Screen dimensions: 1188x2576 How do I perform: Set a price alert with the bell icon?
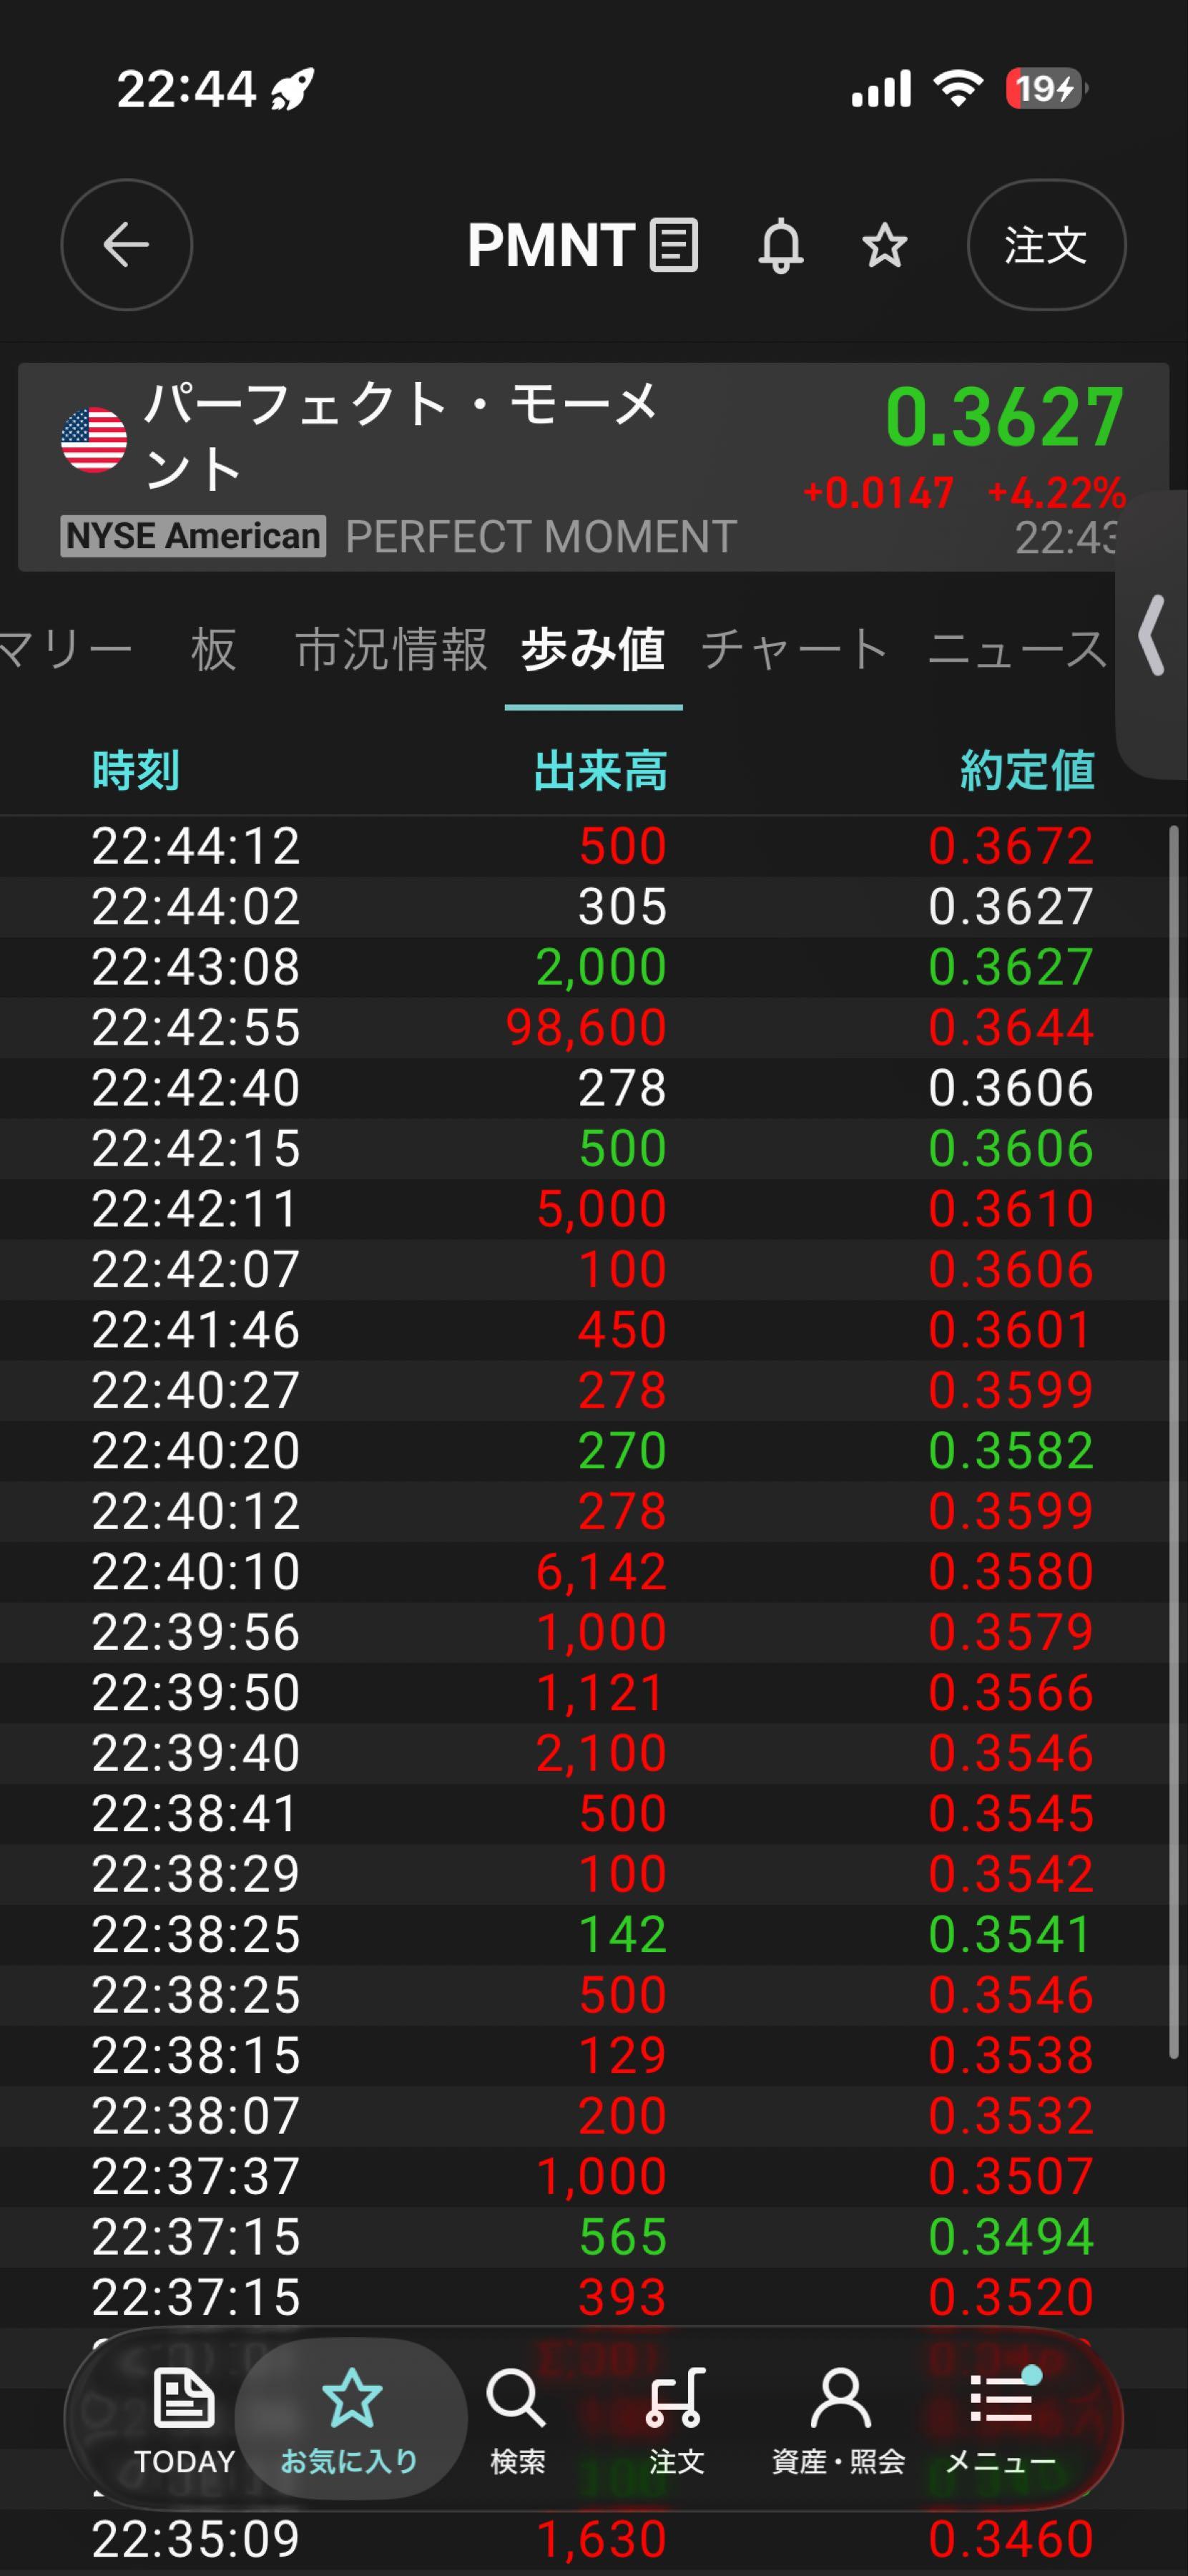click(781, 245)
